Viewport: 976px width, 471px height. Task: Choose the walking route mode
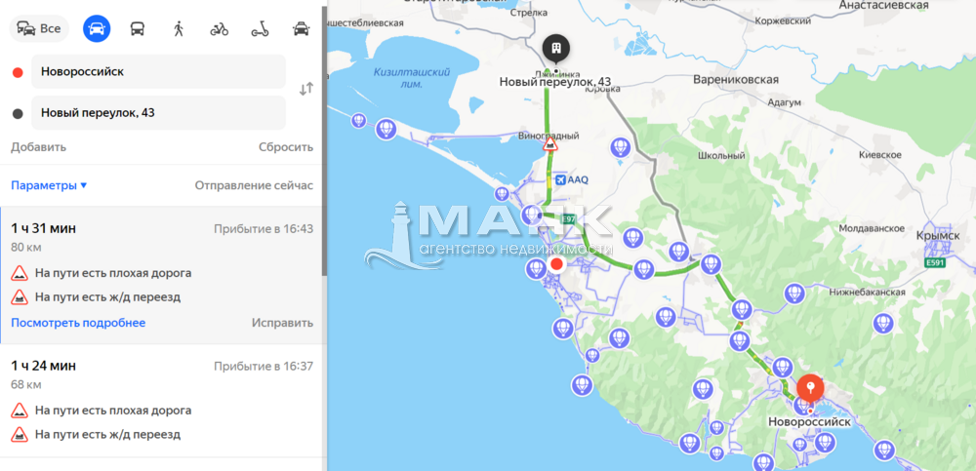click(179, 28)
